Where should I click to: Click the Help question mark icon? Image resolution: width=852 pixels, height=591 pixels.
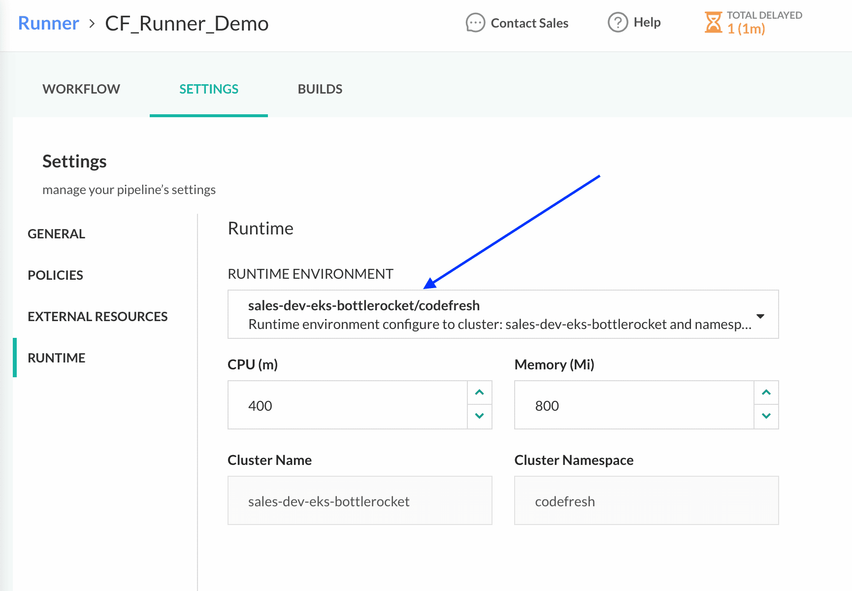(618, 22)
